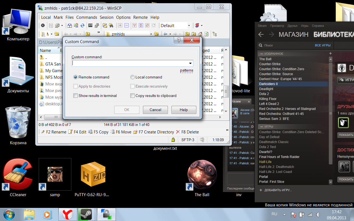The image size is (354, 221).
Task: Open the Default transfer settings dropdown
Action: pos(189,25)
